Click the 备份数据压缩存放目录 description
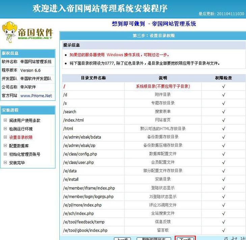246x240 pixels. coord(163,145)
